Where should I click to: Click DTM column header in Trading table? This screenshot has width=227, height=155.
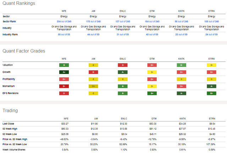(x=154, y=119)
